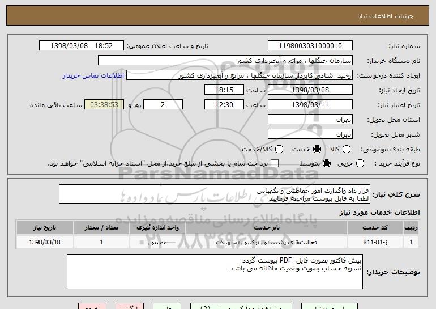Click creation date field 1398/03/08
The image size is (436, 309).
310,90
